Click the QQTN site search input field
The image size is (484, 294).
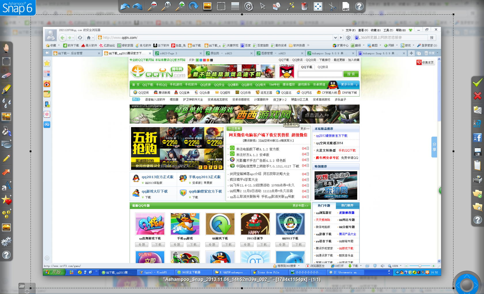[x=320, y=74]
